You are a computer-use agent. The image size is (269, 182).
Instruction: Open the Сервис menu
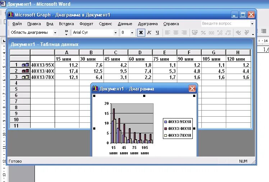pos(105,24)
